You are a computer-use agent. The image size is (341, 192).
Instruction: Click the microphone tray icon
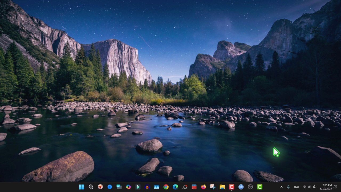(288, 187)
